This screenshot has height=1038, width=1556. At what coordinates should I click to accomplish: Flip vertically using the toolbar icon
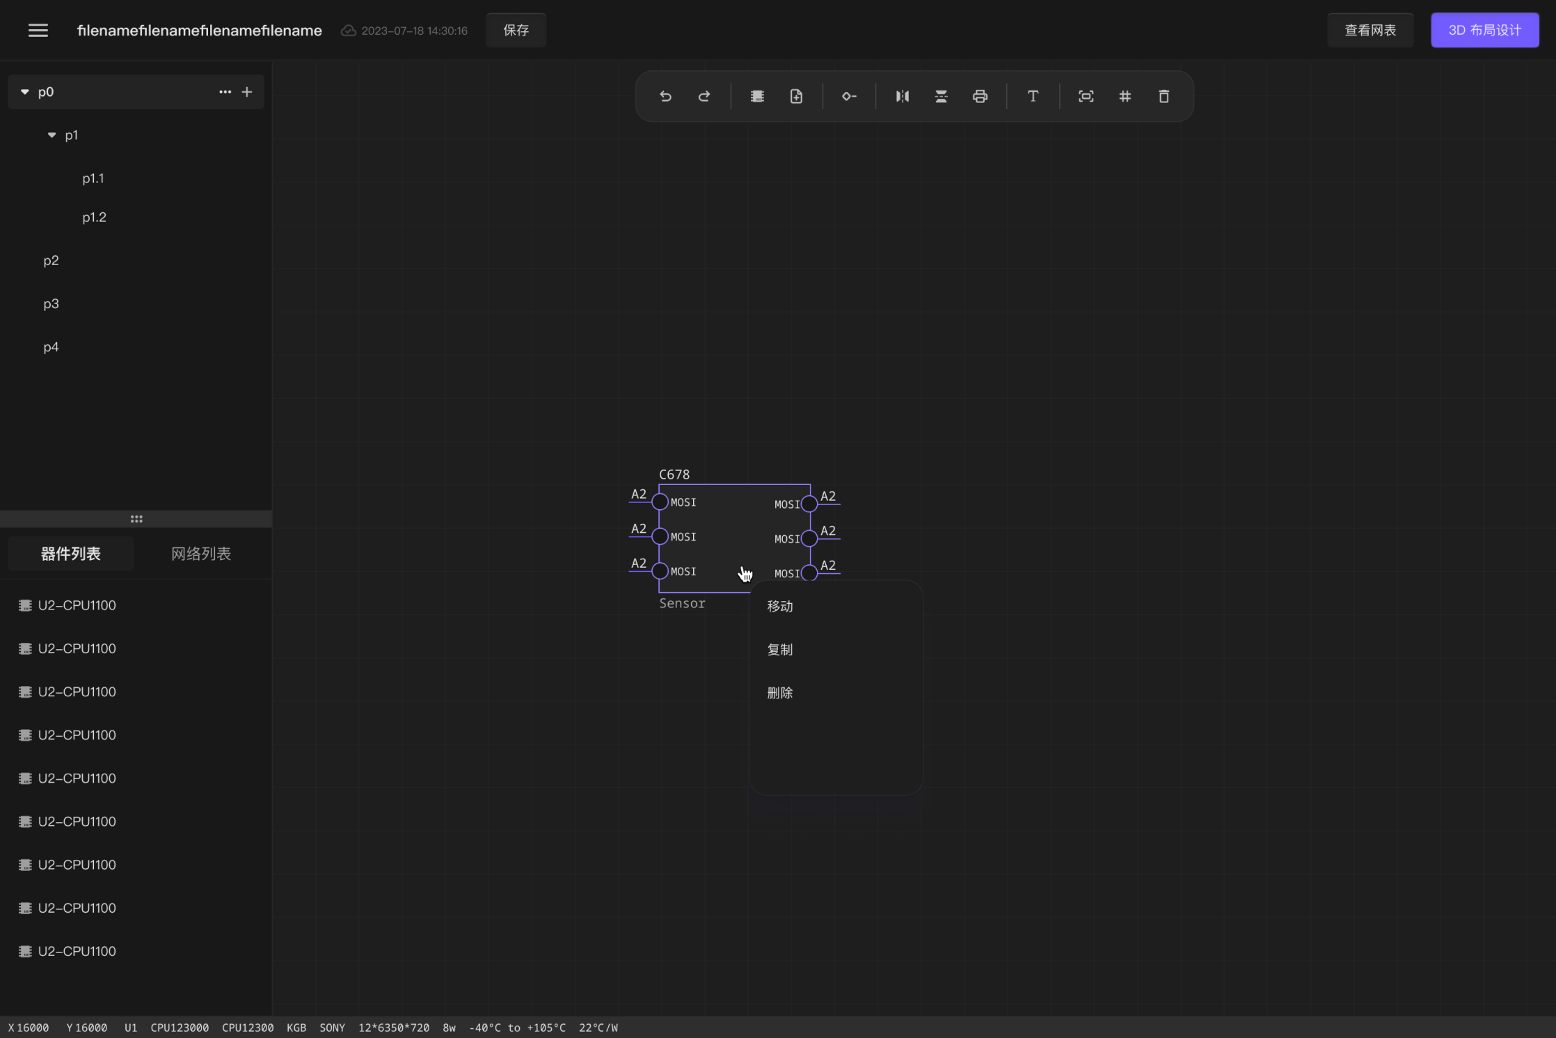point(941,97)
